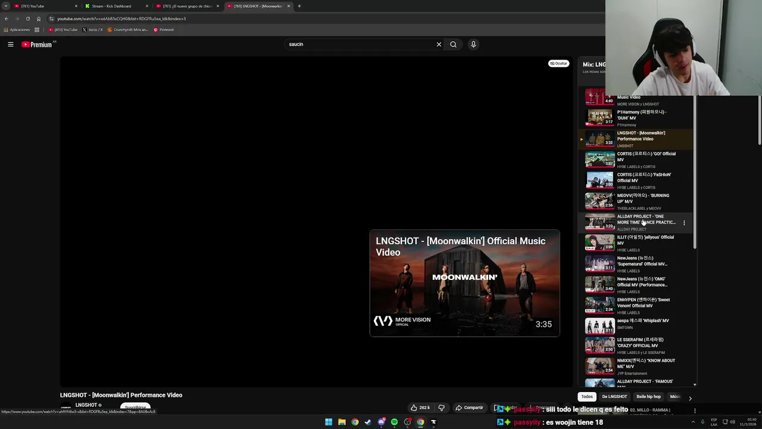762x429 pixels.
Task: Open the browser home page icon
Action: pos(39,18)
